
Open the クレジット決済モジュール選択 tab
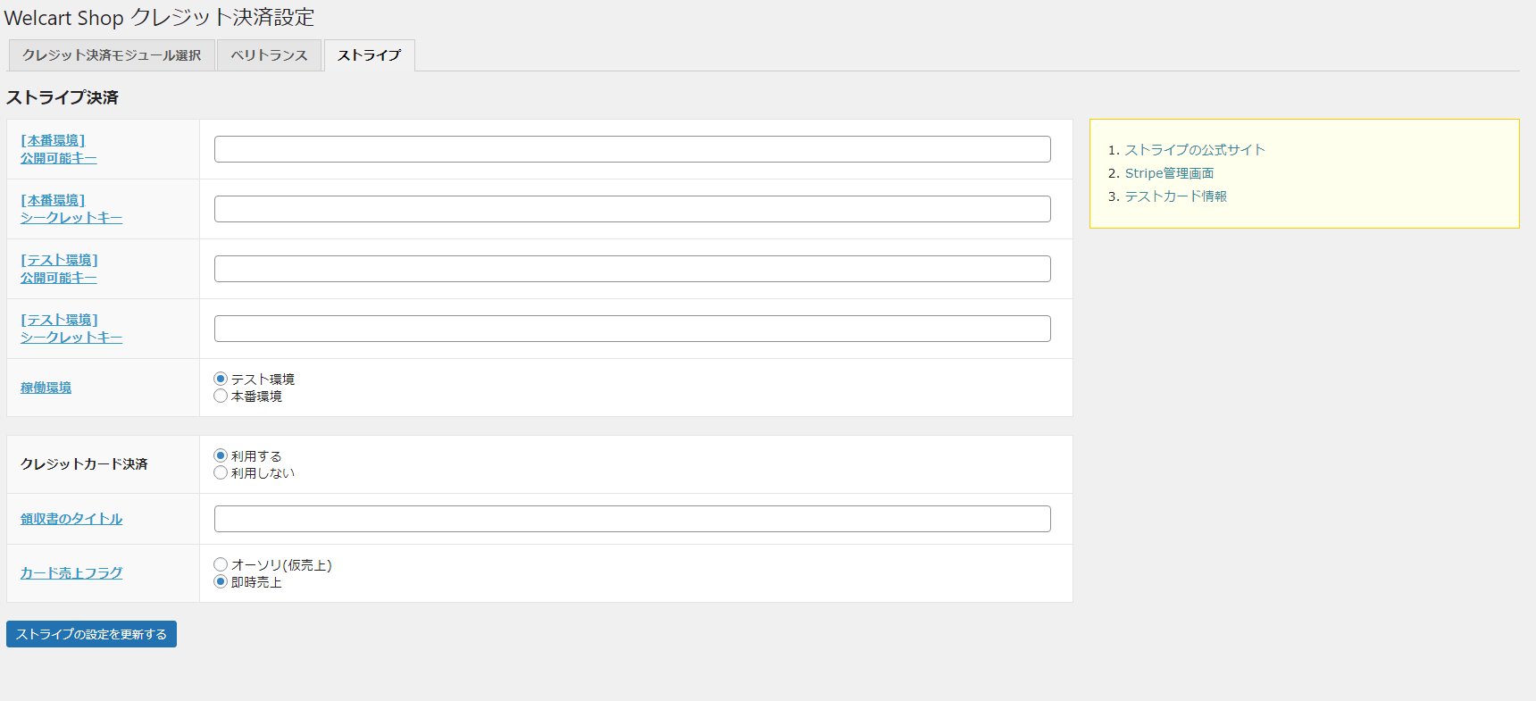(112, 55)
